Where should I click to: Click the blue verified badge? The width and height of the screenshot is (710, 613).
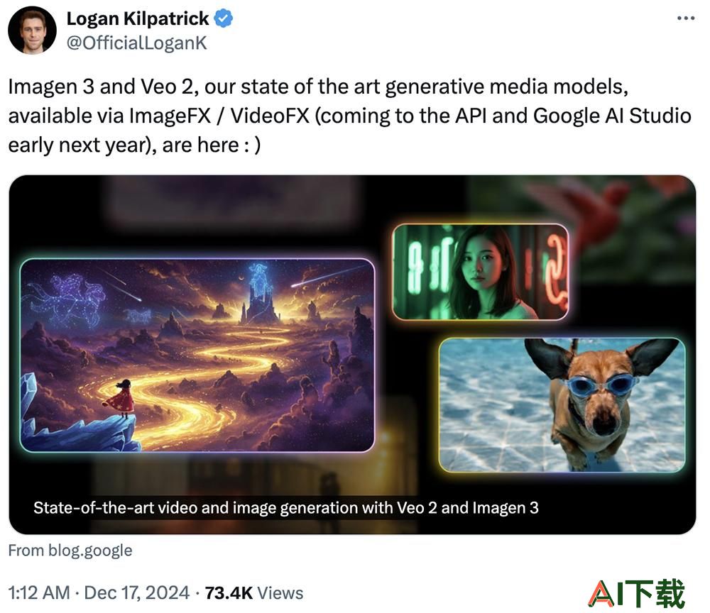click(223, 18)
